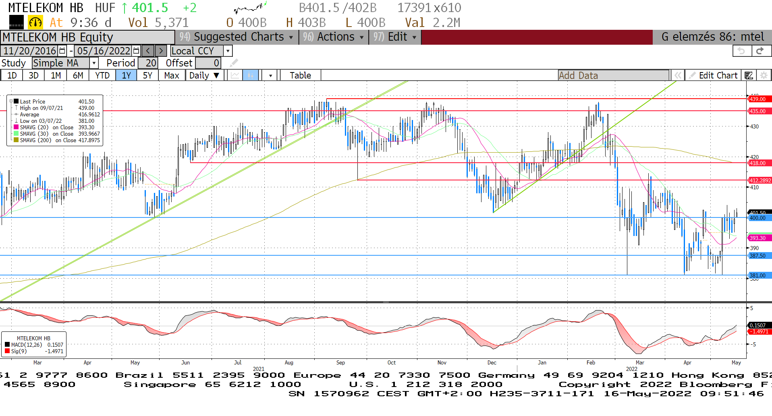Click the black square icon beside gauge

click(17, 23)
